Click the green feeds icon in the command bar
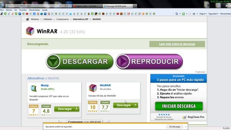Viewport: 231px width, 130px height. (x=183, y=14)
